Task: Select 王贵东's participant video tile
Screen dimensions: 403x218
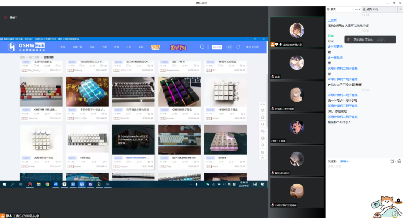Action: click(297, 32)
